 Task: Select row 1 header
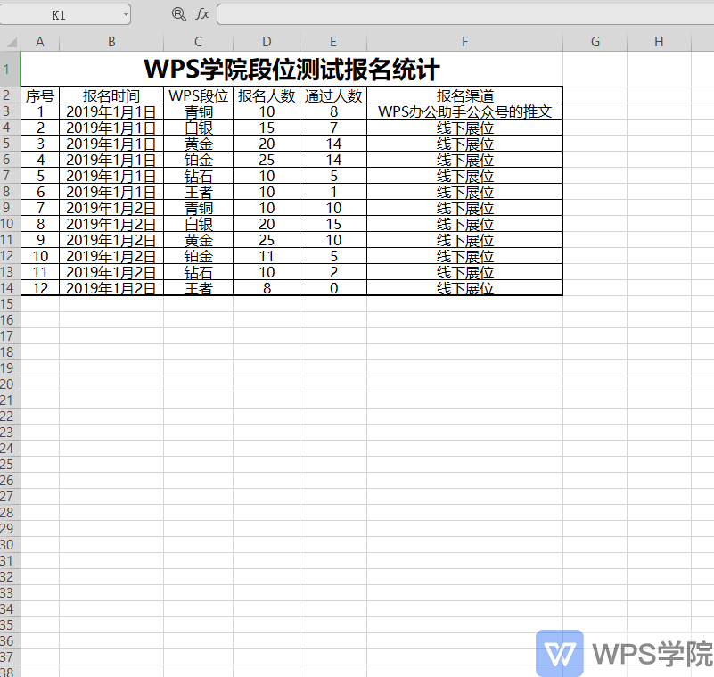[x=10, y=69]
